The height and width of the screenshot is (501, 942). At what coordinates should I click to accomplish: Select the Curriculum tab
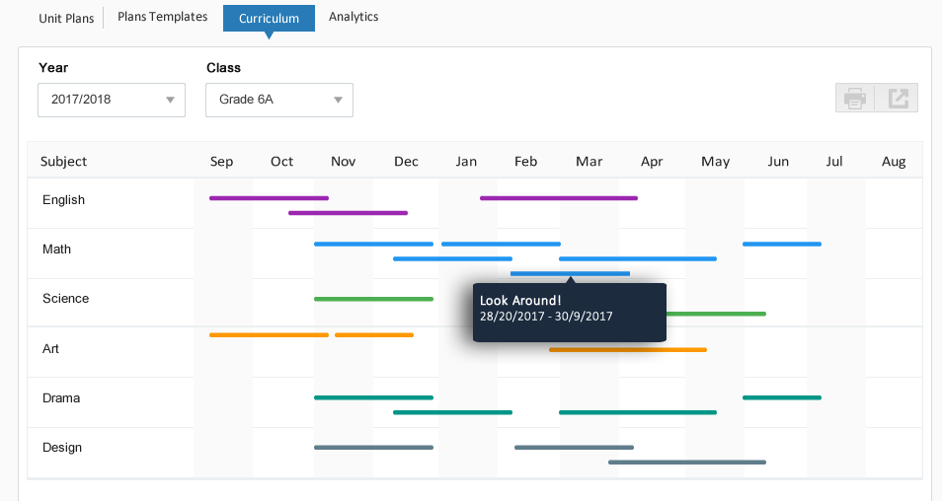click(x=269, y=18)
